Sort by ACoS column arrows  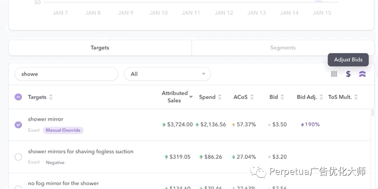click(252, 97)
